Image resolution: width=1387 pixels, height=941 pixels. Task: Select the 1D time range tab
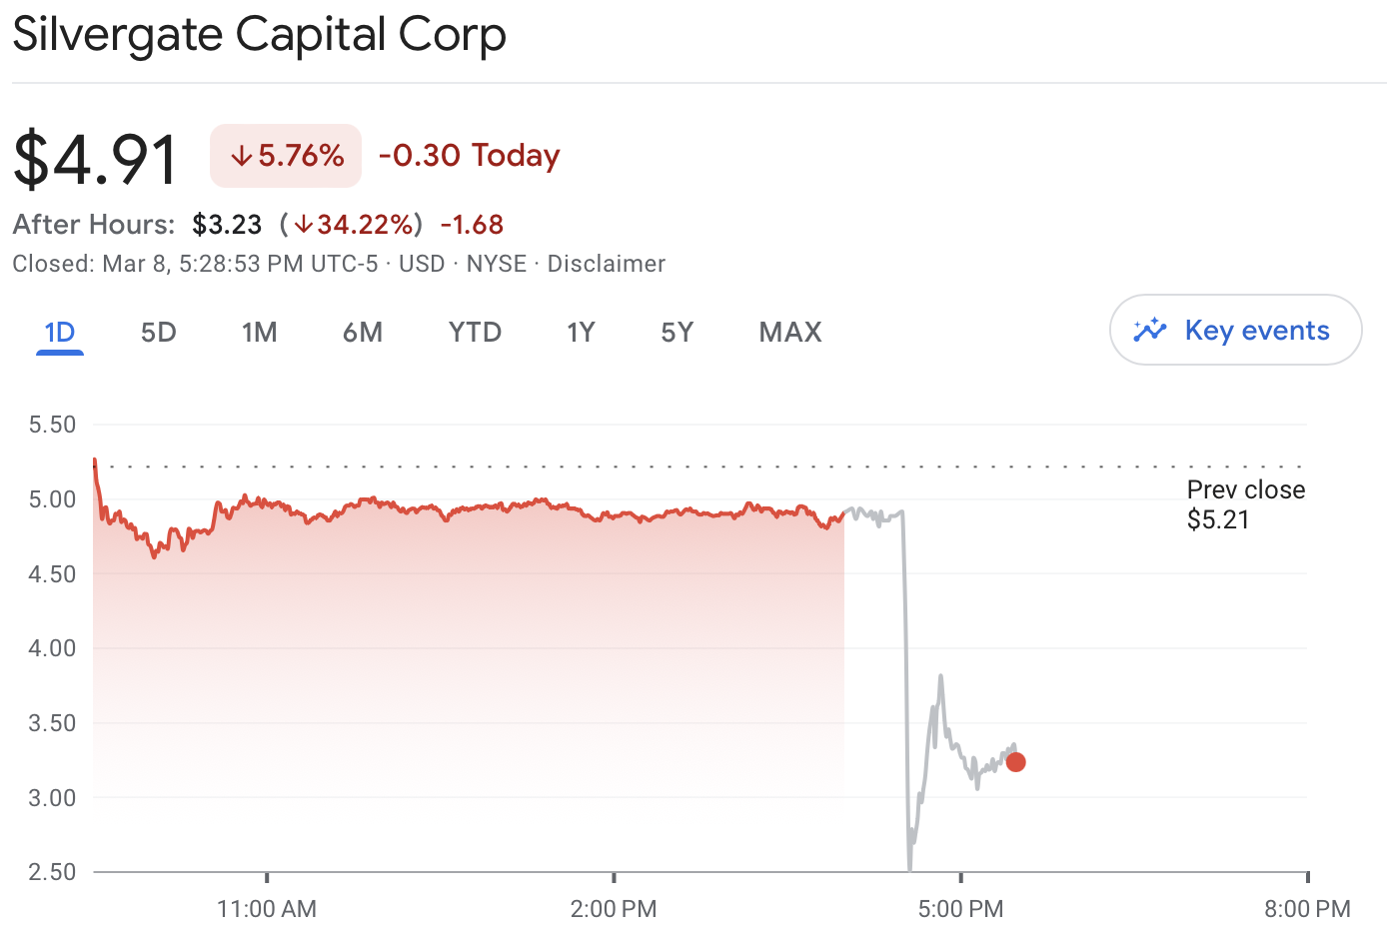[x=59, y=332]
